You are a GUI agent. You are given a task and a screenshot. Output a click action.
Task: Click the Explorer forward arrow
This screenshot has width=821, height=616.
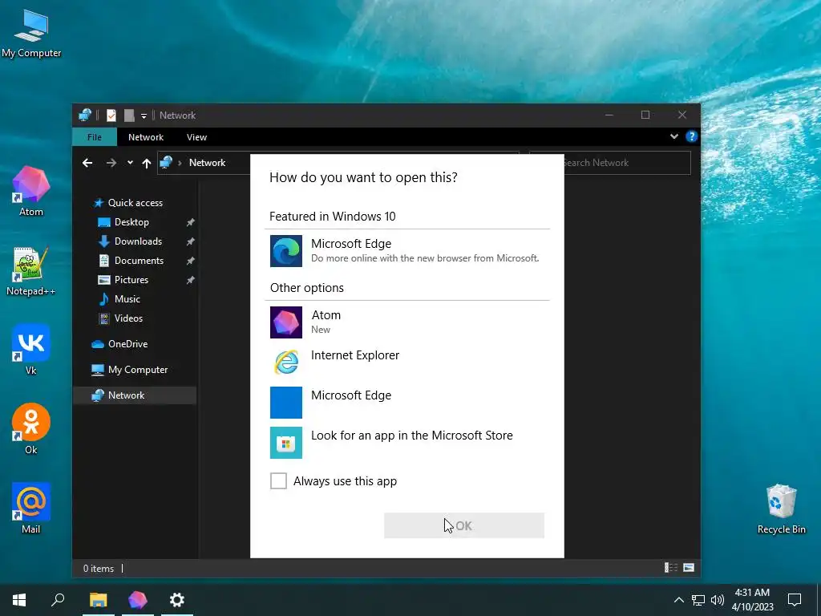[x=111, y=163]
